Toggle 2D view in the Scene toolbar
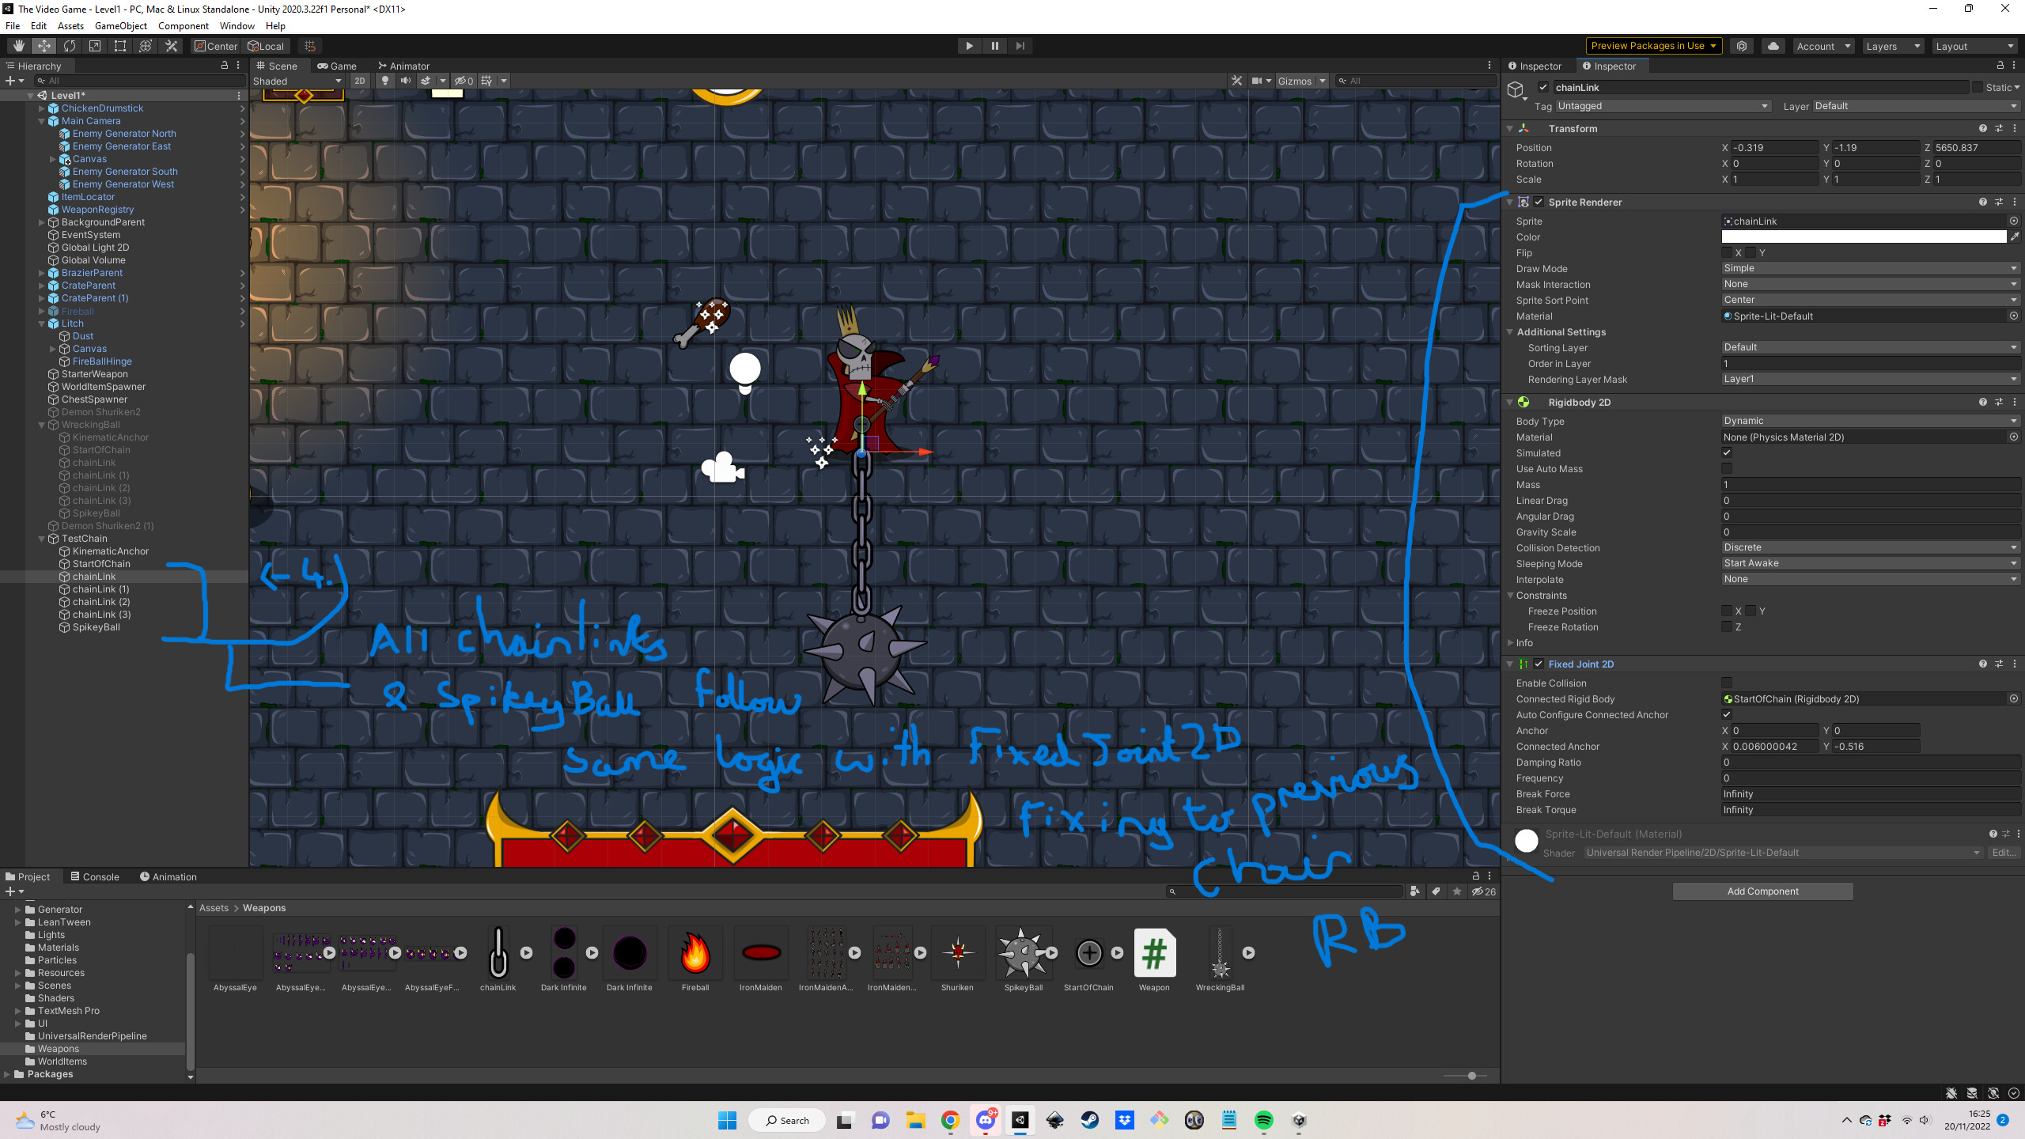Image resolution: width=2025 pixels, height=1139 pixels. click(x=360, y=81)
